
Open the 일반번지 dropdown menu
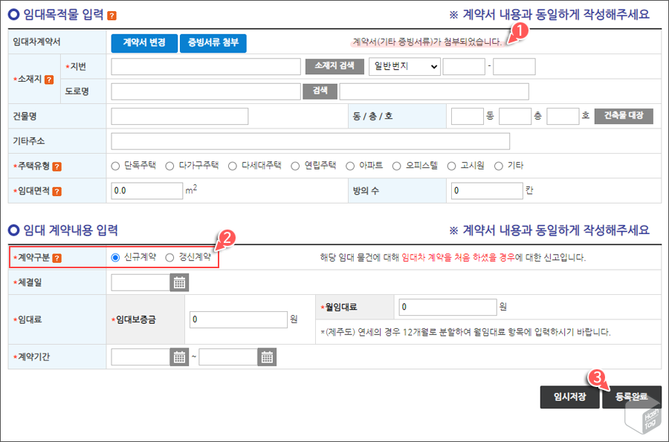[x=404, y=66]
